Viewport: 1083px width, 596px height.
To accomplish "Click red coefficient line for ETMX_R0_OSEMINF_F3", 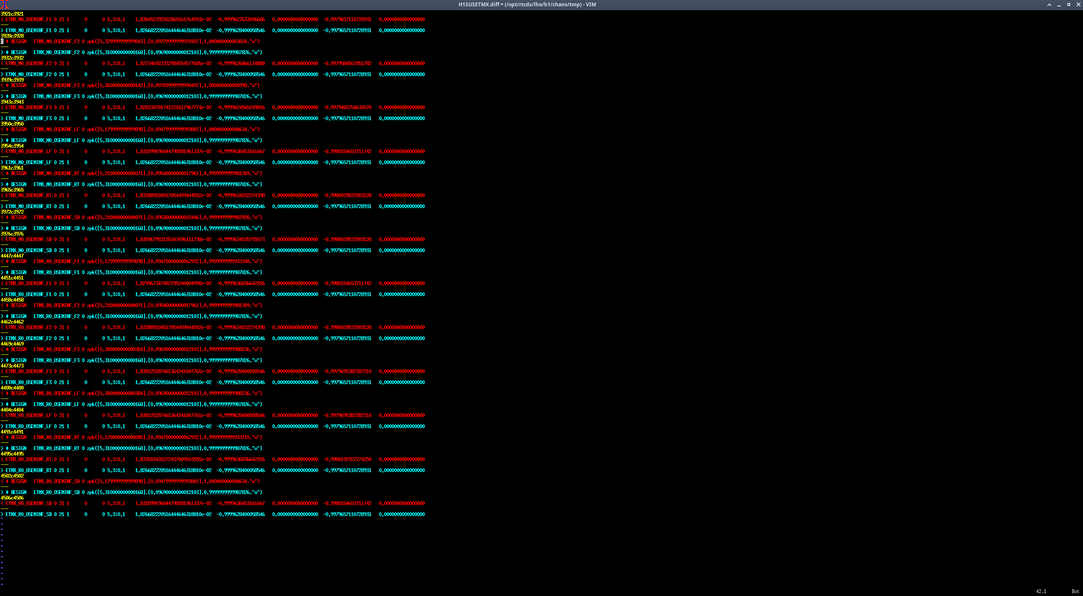I will coord(213,371).
